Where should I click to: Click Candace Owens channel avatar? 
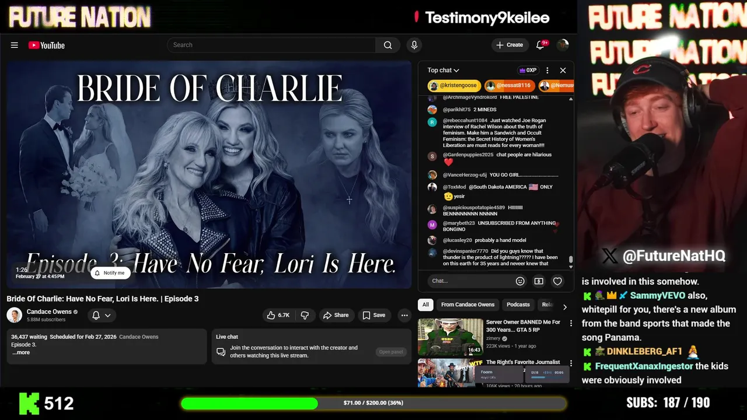pos(14,315)
